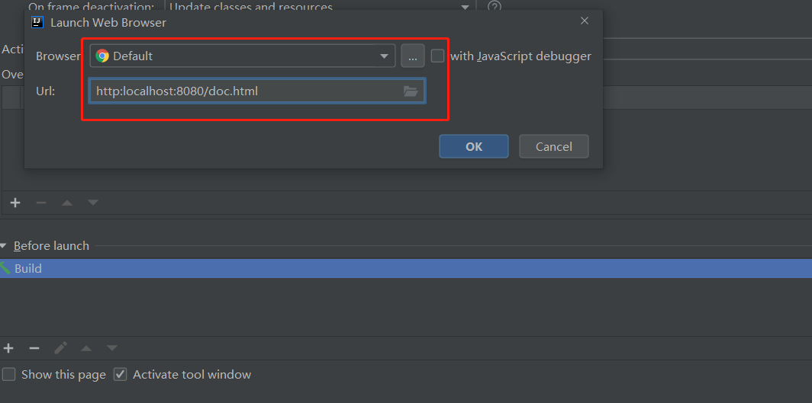Open the On frame deactivation dropdown
The height and width of the screenshot is (403, 812).
click(320, 6)
